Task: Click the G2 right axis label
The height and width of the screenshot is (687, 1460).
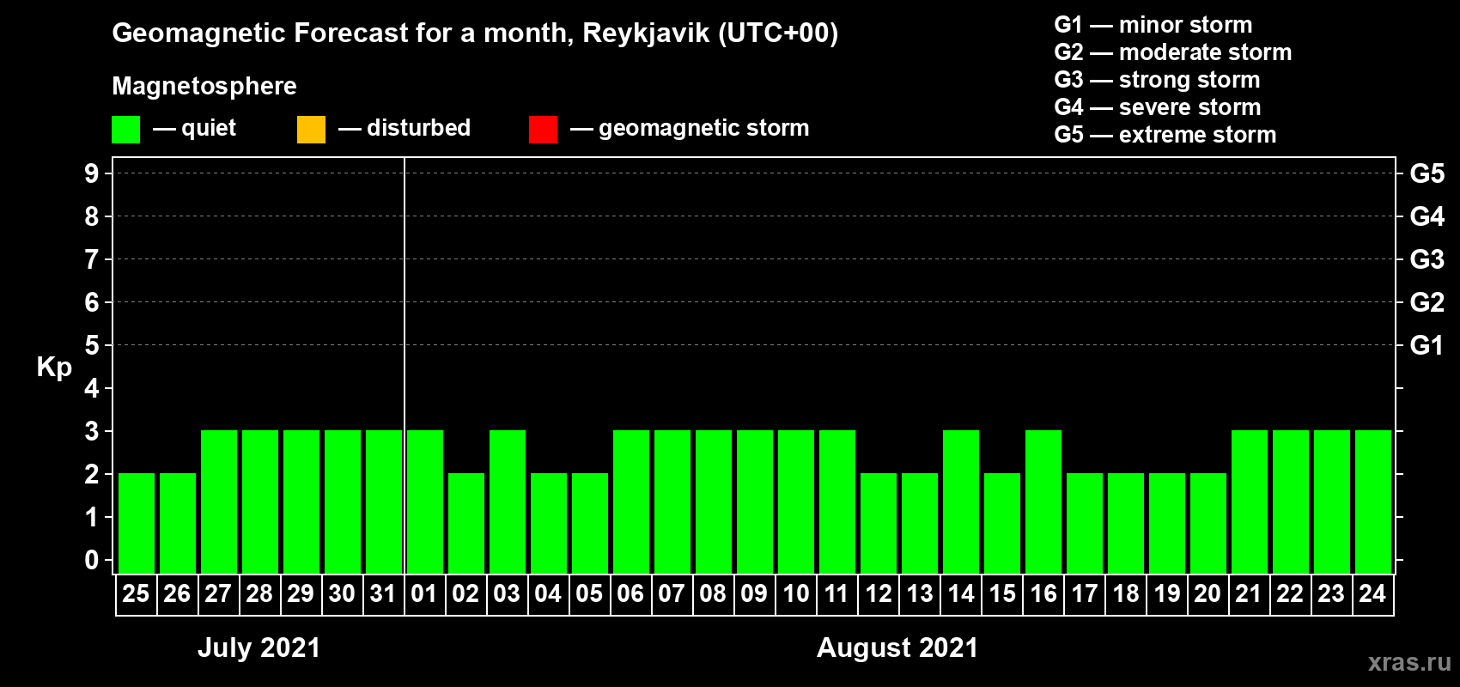Action: (1427, 302)
